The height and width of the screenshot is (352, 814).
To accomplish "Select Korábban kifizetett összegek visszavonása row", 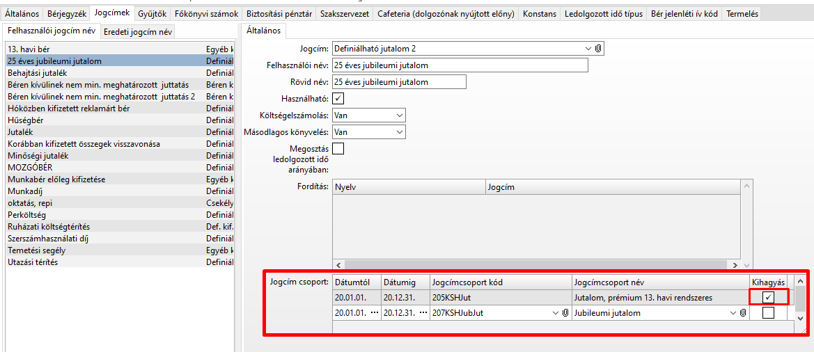I will (119, 143).
